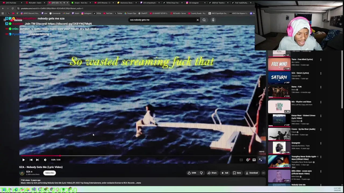Open the Commands bookmark
344x193 pixels.
[x=55, y=13]
